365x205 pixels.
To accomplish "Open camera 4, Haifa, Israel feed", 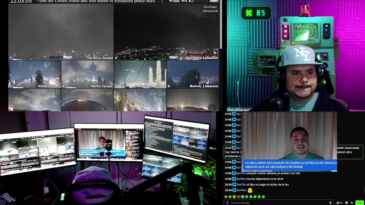I will [x=87, y=74].
